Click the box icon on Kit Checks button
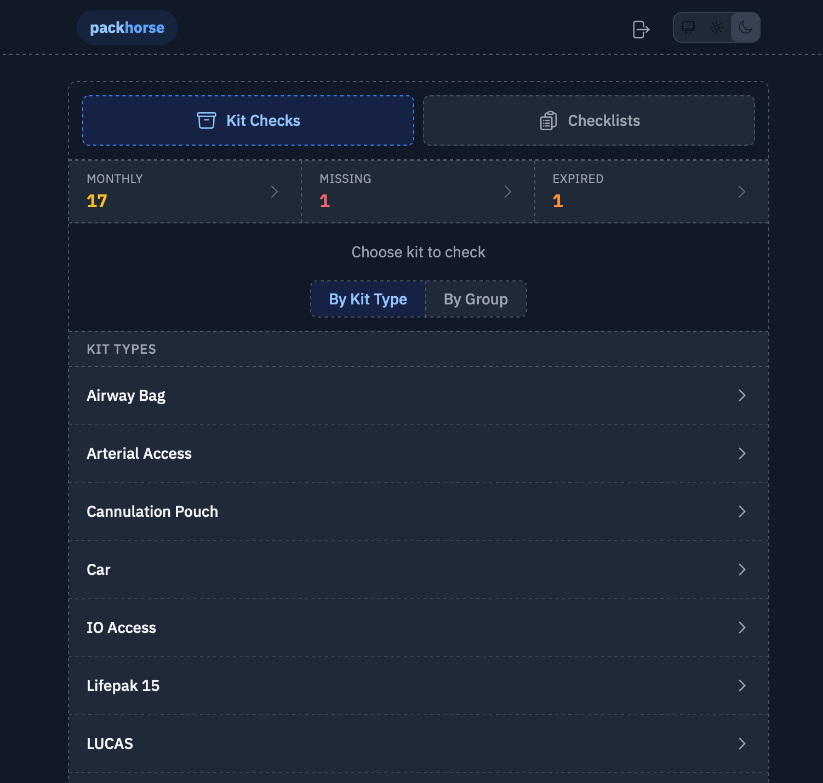823x783 pixels. (x=205, y=120)
